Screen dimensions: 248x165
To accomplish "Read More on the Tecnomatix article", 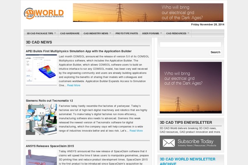I will point(136,131).
